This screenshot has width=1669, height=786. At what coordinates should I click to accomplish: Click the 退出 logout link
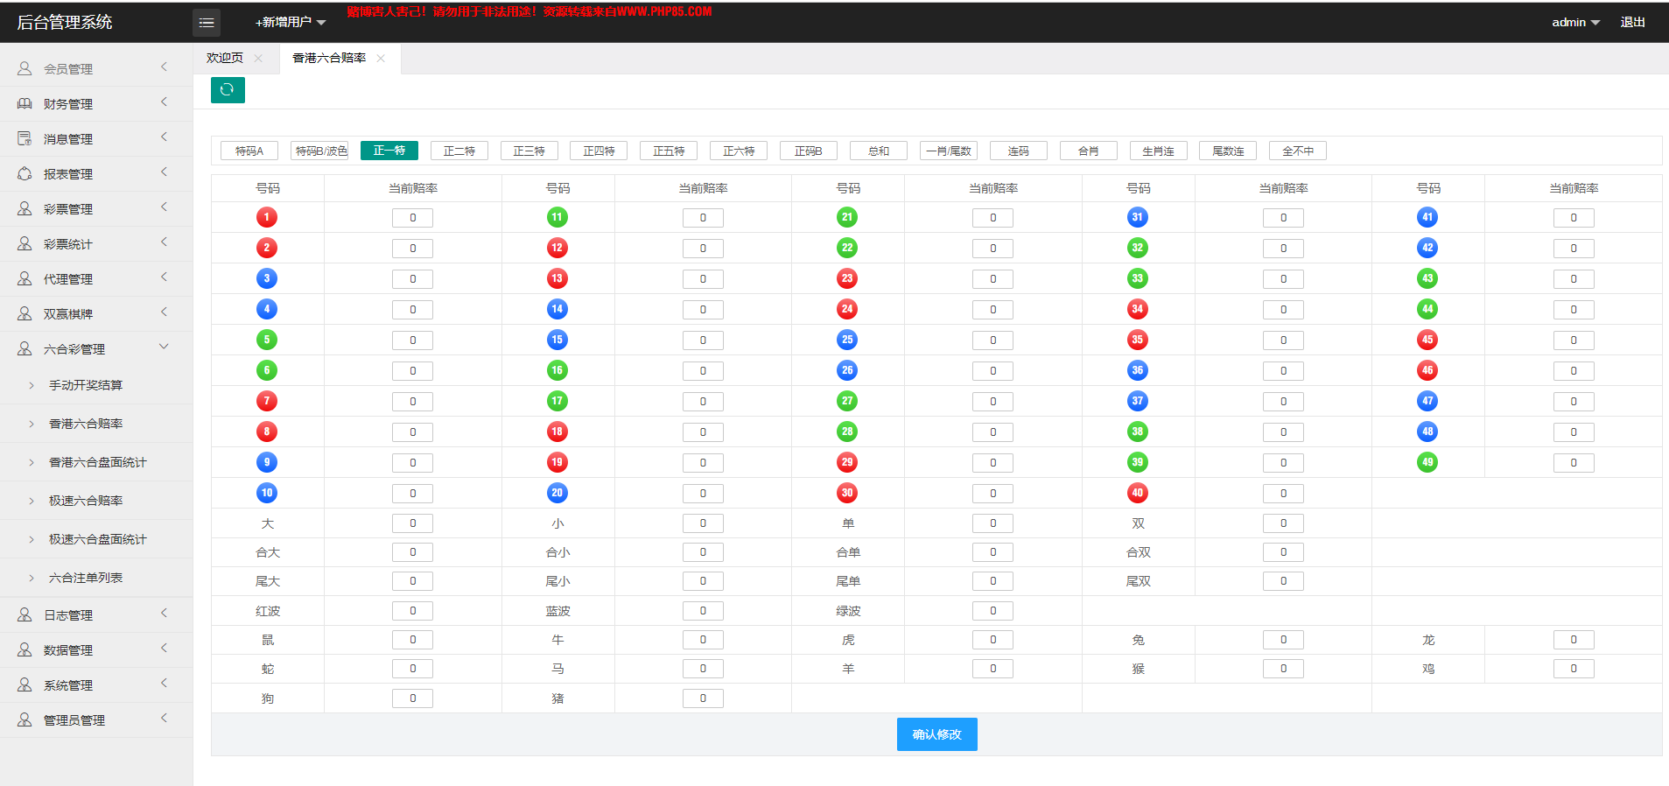1632,22
